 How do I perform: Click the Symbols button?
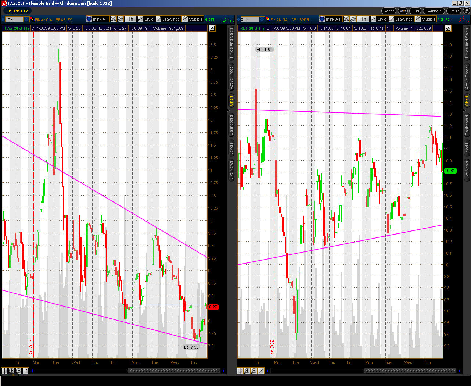click(x=434, y=11)
